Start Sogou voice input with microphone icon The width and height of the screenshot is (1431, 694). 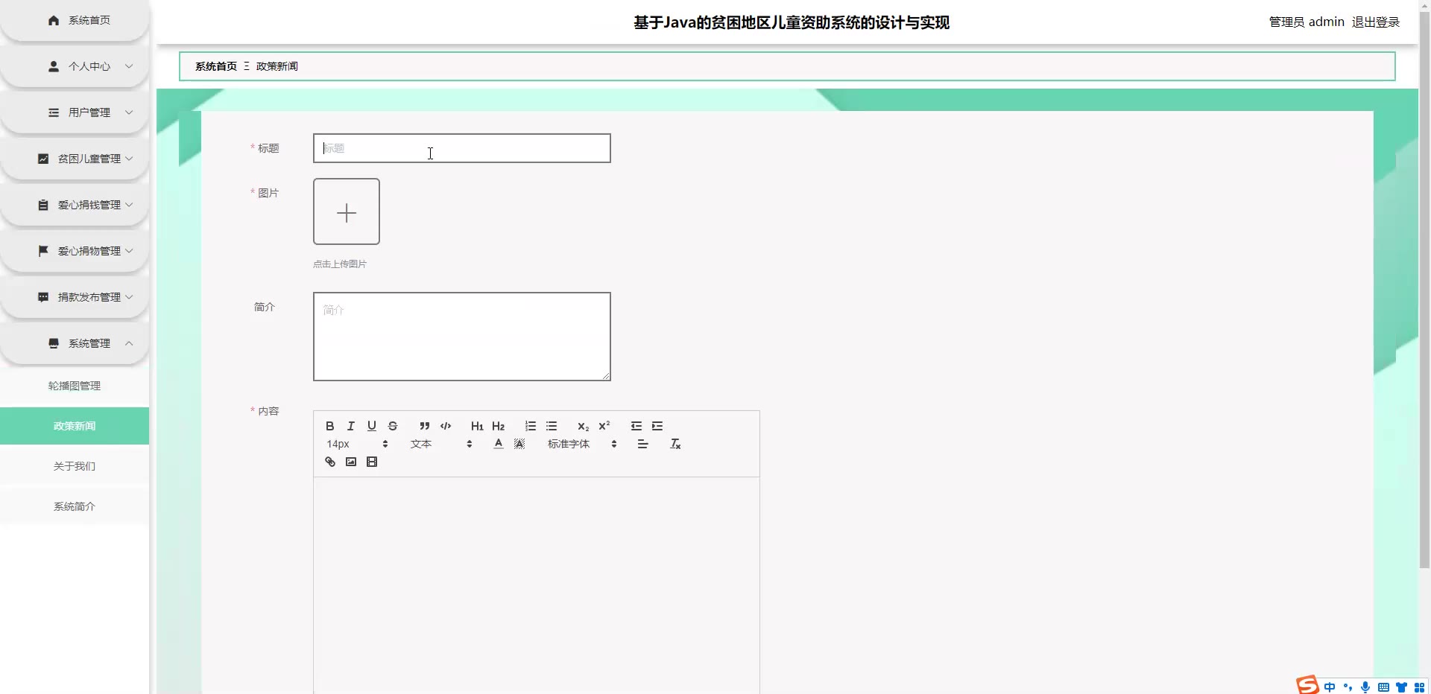coord(1365,687)
